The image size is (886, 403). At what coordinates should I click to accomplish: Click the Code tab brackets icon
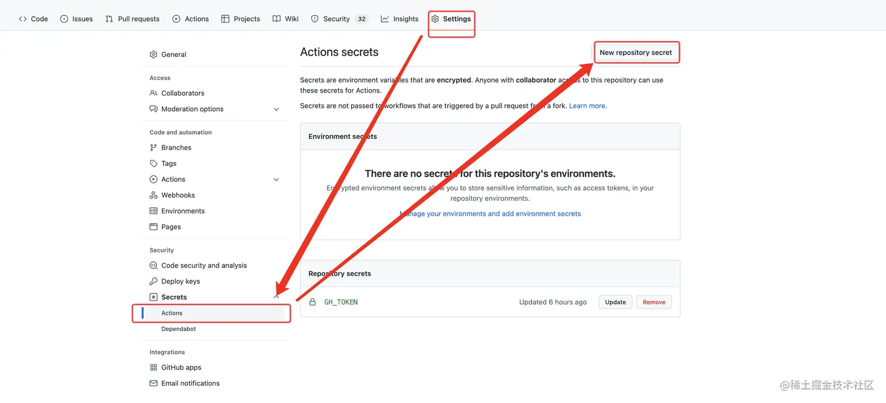click(x=23, y=19)
